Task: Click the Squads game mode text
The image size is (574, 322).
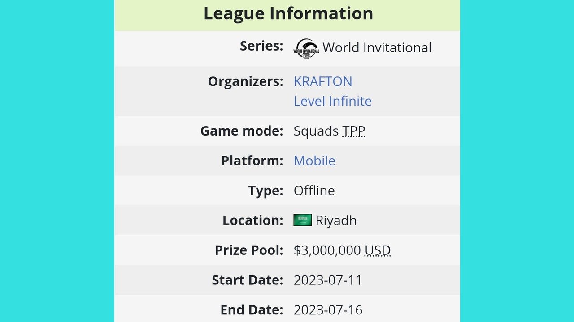Action: pos(316,131)
